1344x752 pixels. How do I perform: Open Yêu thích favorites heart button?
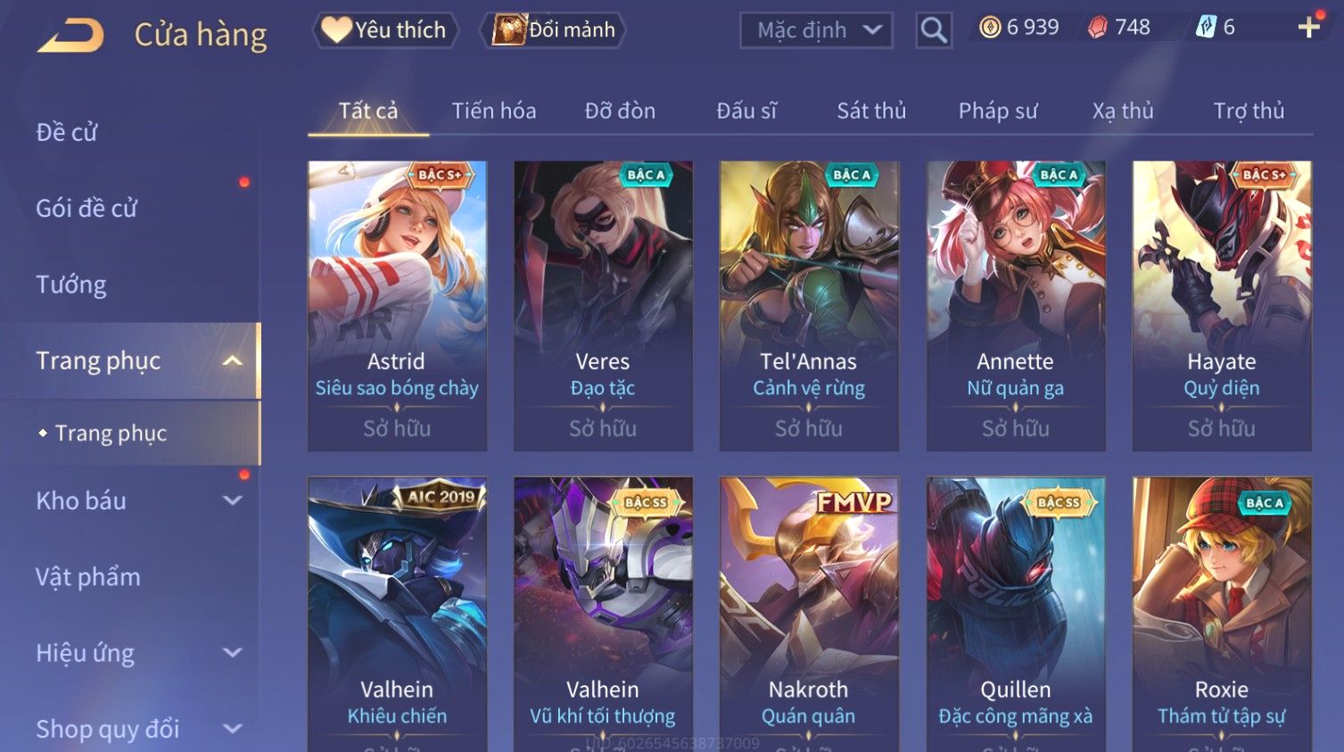[x=385, y=30]
